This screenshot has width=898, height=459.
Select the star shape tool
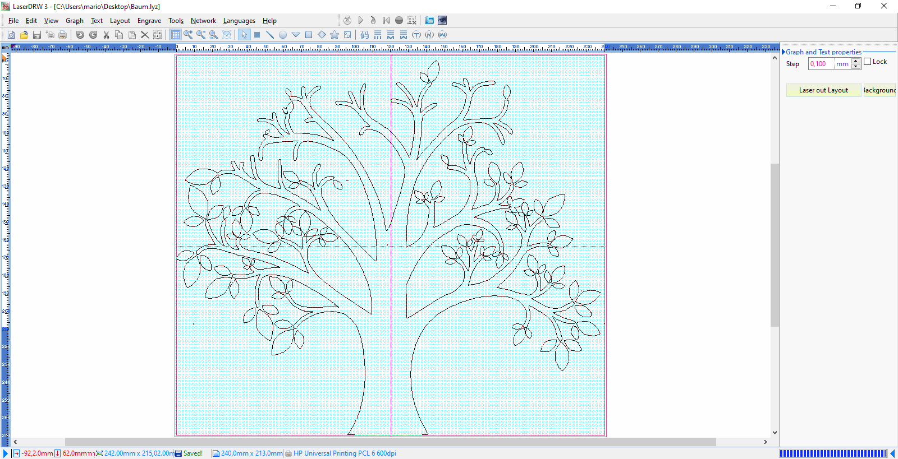[335, 35]
